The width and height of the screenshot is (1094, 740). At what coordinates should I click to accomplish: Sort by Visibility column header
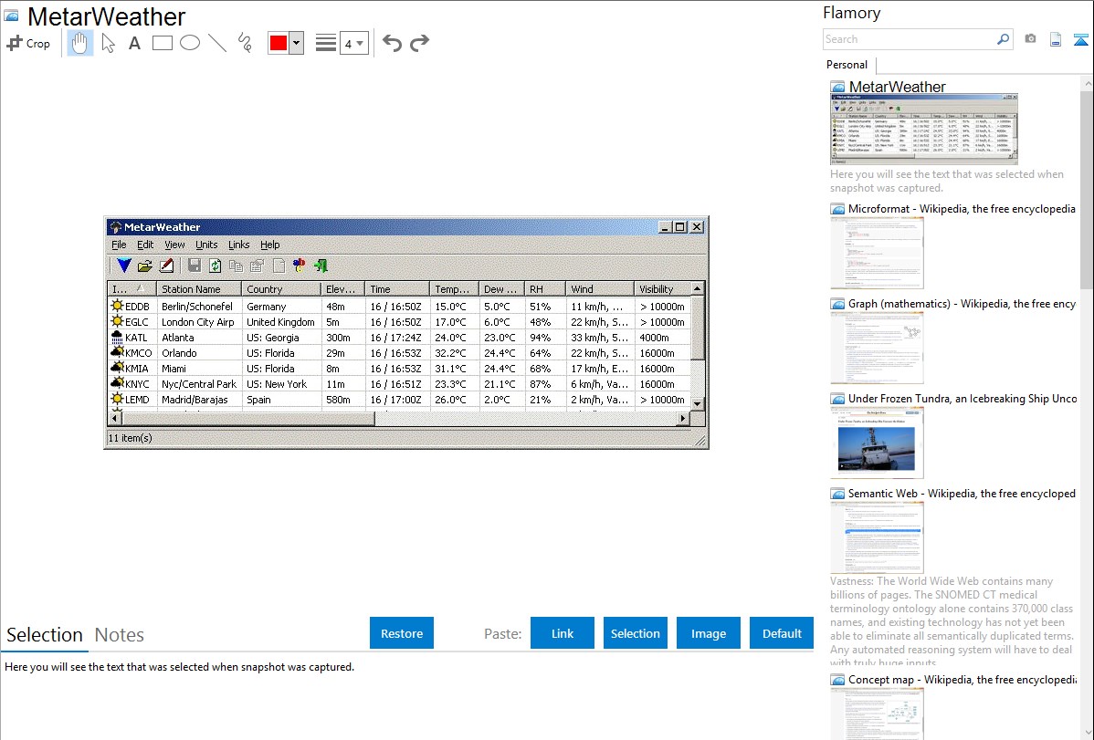point(662,288)
